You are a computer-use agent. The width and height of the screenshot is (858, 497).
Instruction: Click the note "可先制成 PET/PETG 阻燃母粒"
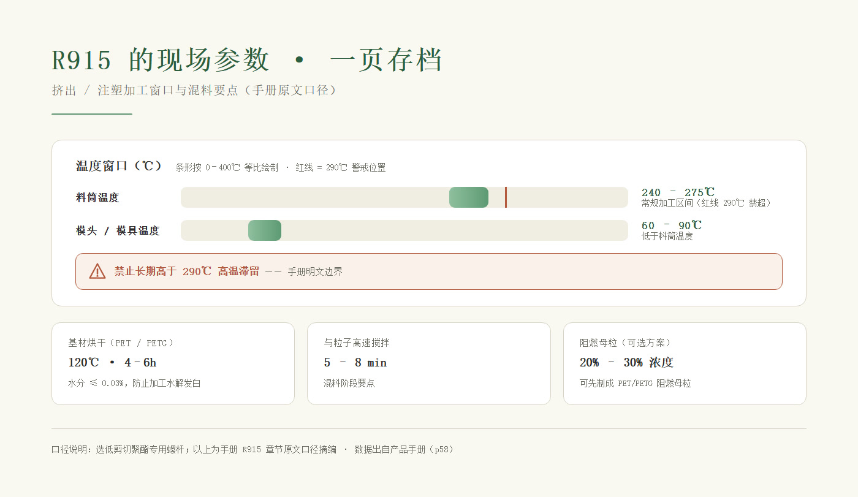point(636,384)
